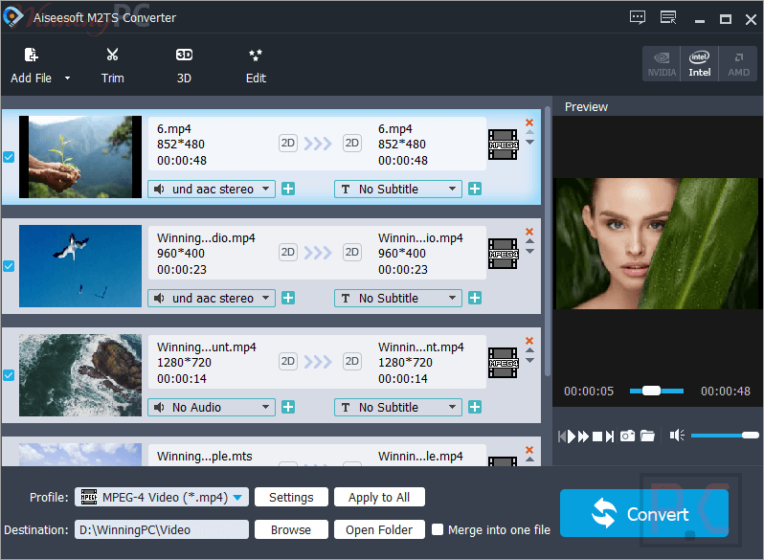Fast forward the preview
The image size is (764, 560).
[x=584, y=437]
